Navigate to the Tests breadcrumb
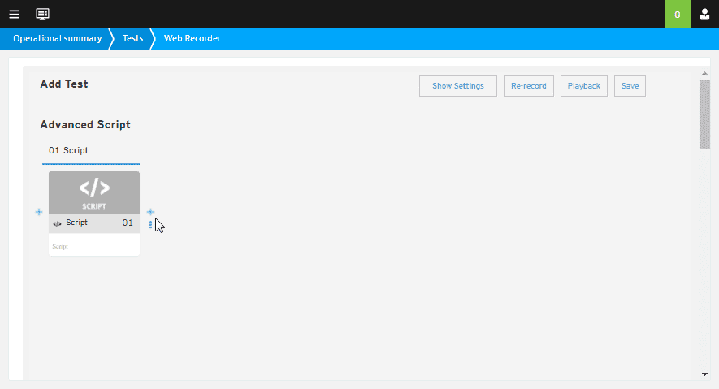719x389 pixels. coord(132,38)
